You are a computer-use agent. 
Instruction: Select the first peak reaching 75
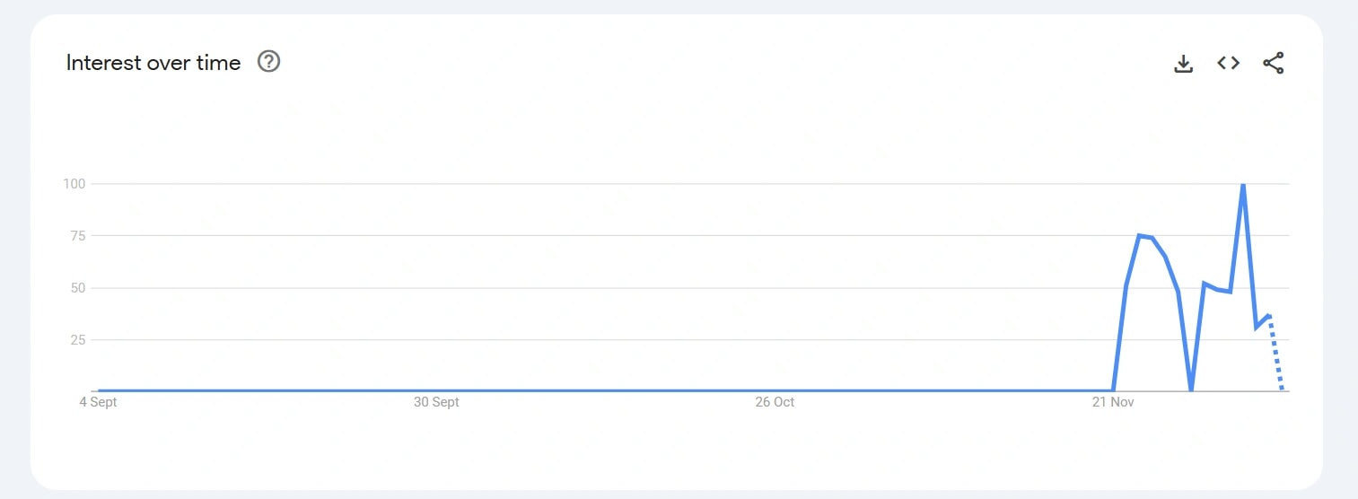tap(1139, 236)
